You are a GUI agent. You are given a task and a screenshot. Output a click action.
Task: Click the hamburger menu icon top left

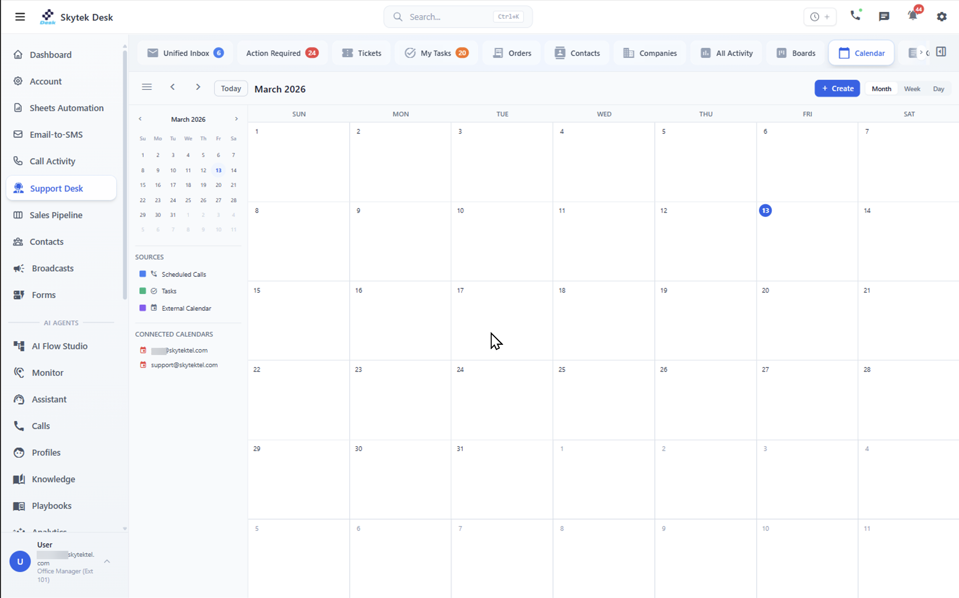click(x=19, y=17)
